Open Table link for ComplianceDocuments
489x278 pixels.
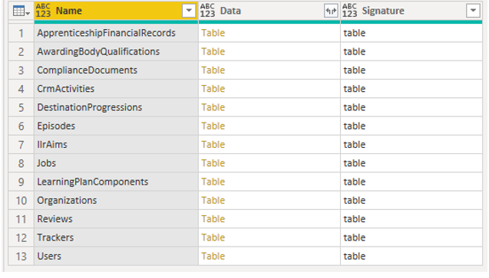pyautogui.click(x=213, y=70)
